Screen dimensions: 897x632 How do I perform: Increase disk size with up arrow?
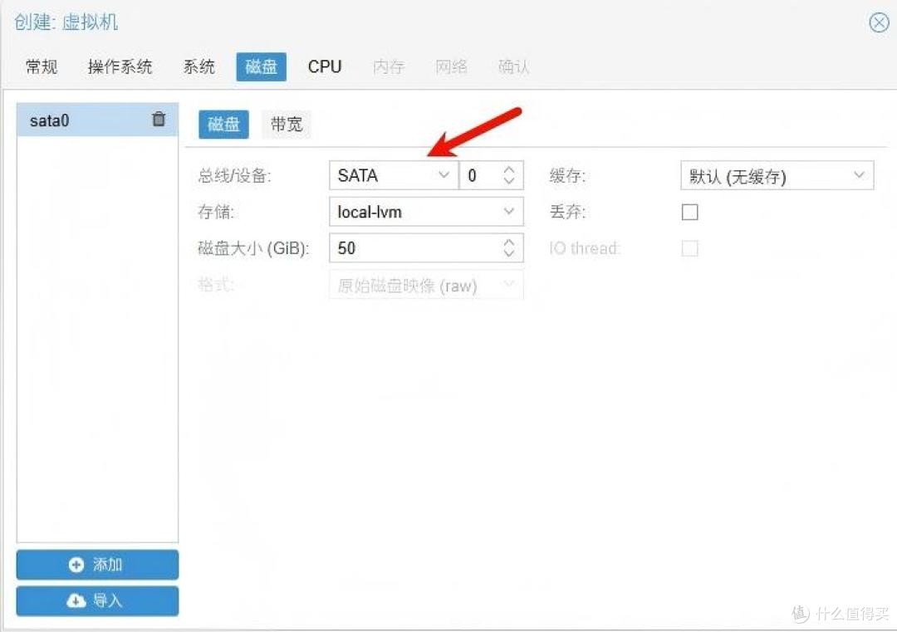coord(509,242)
